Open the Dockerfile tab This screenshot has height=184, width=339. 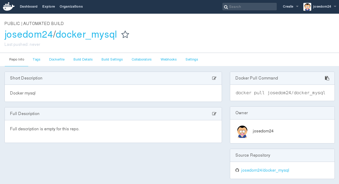[57, 59]
